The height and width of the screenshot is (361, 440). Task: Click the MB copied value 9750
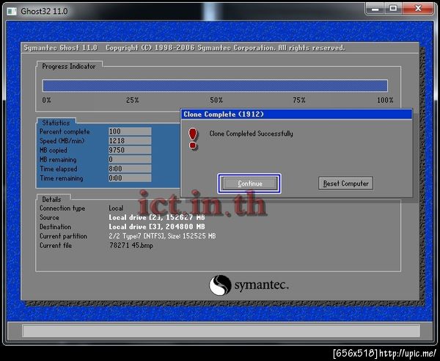(130, 150)
